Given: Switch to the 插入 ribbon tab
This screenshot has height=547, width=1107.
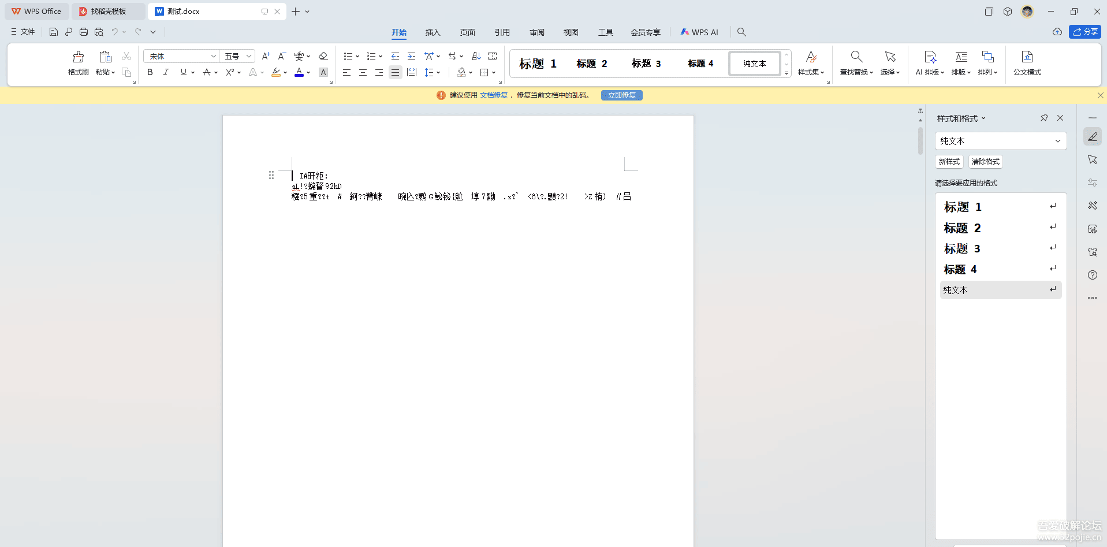Looking at the screenshot, I should point(433,32).
